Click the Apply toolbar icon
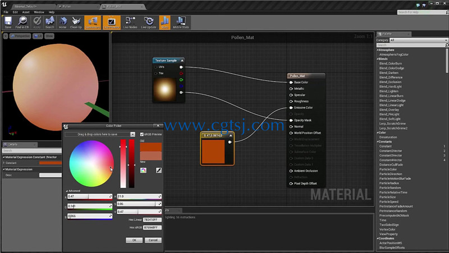 pos(37,22)
